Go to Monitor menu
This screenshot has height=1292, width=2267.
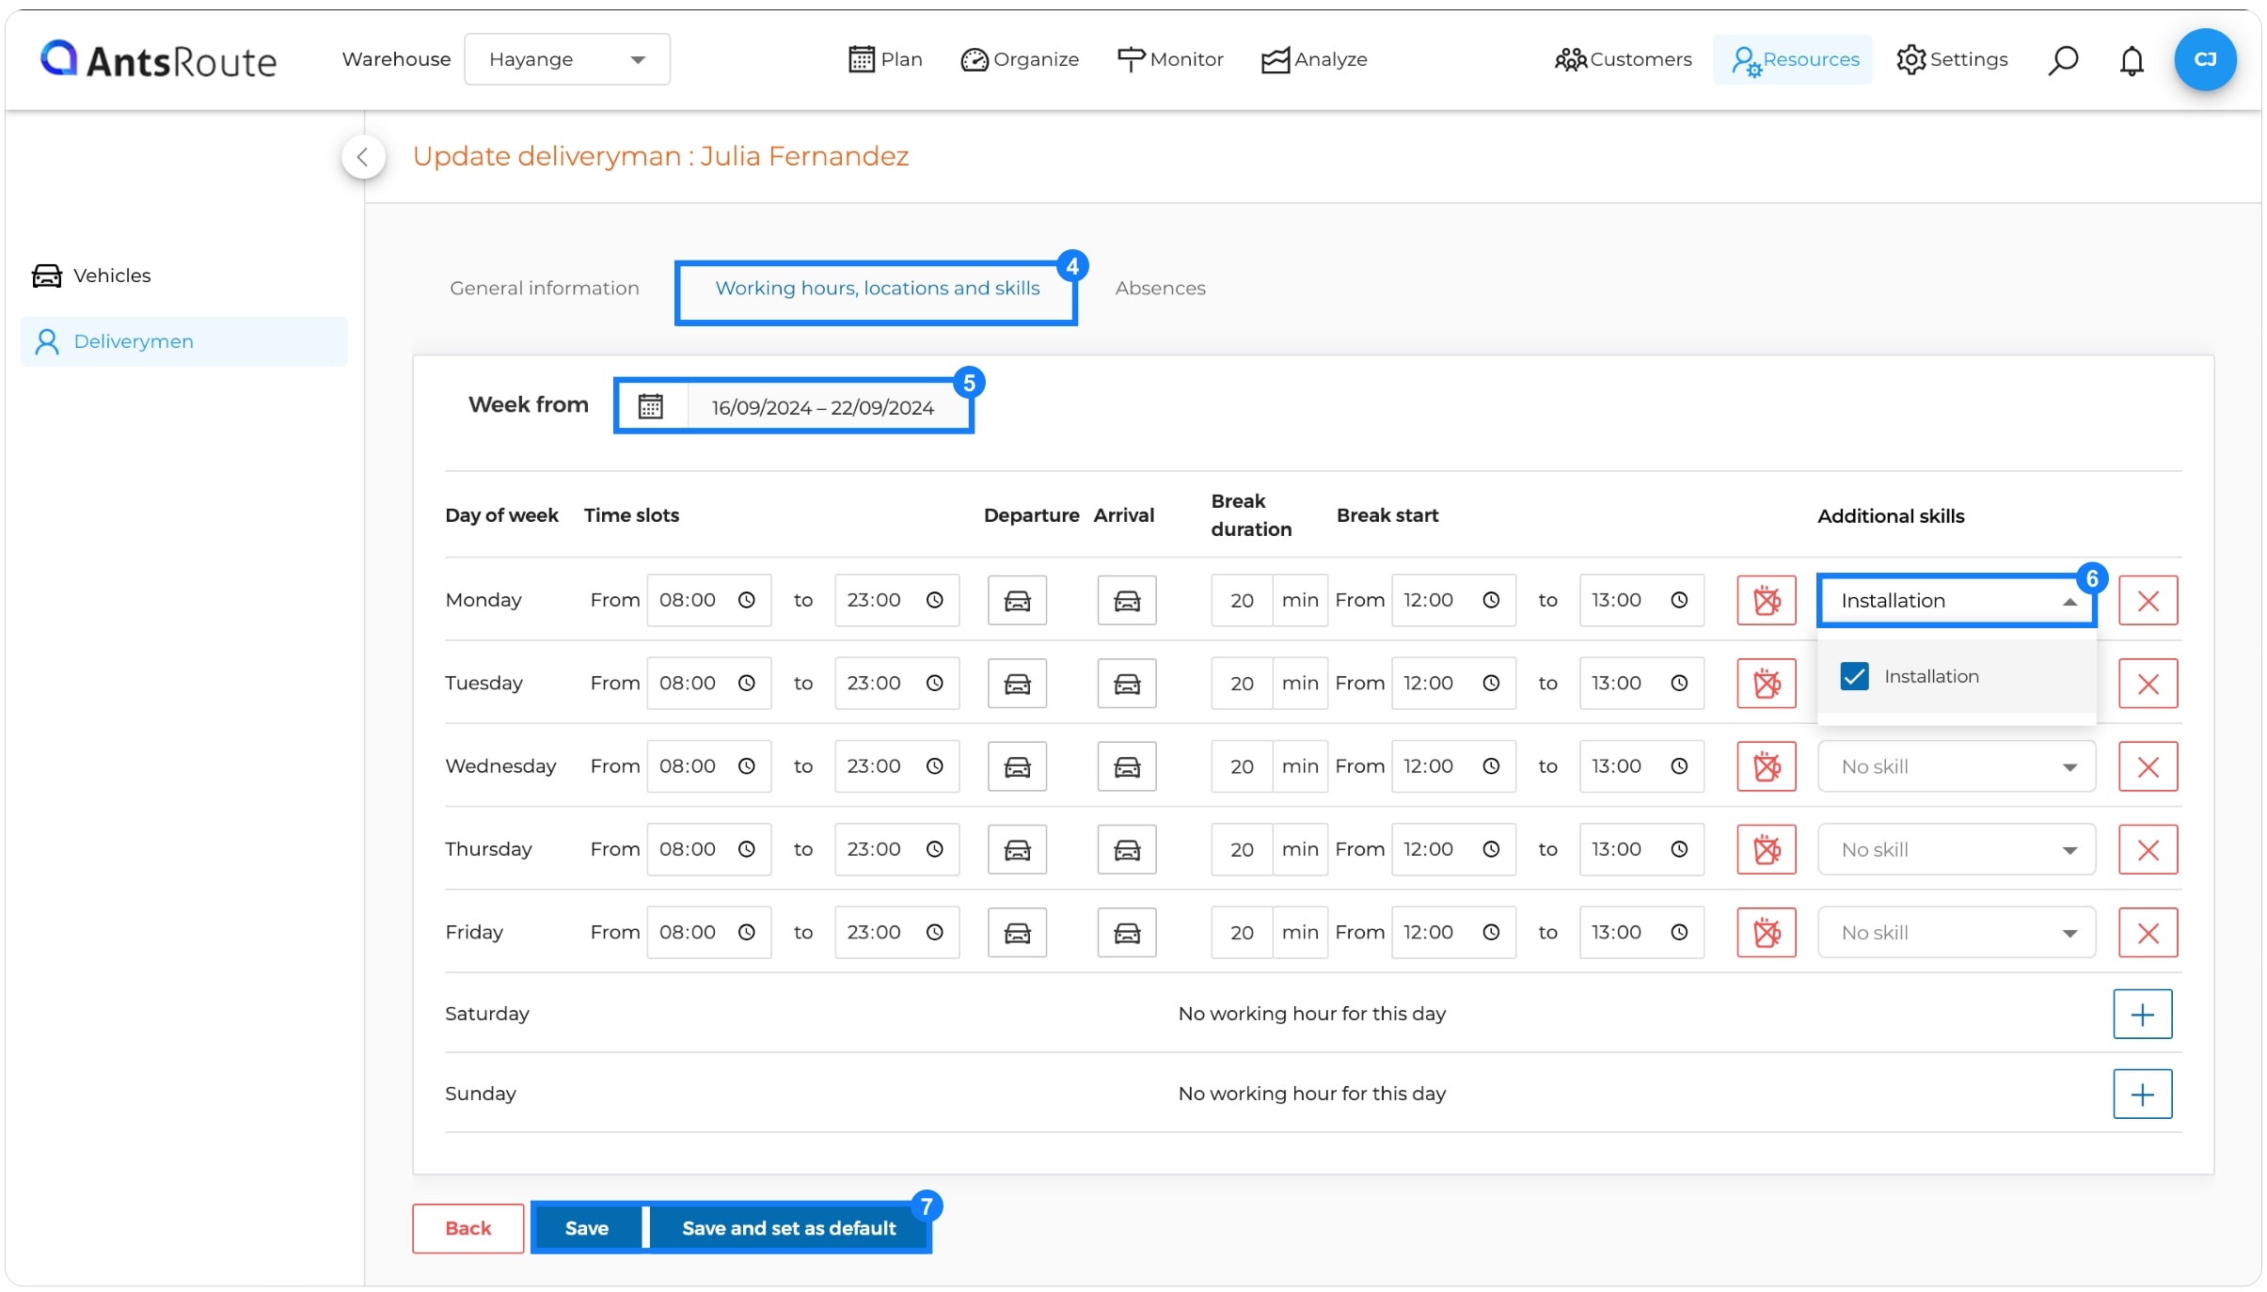(x=1170, y=59)
